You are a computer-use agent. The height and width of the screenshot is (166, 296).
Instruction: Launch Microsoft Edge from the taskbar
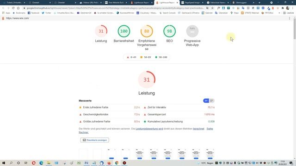point(41,163)
